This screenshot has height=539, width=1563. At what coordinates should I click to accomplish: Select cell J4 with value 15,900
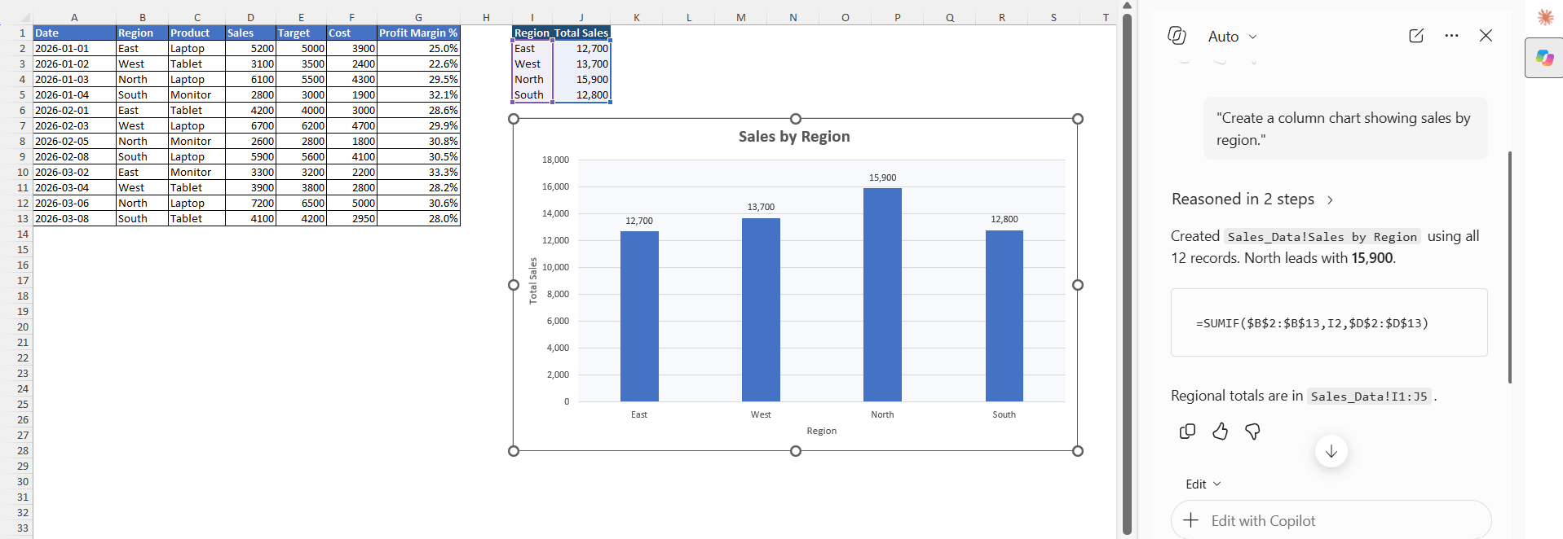[581, 79]
